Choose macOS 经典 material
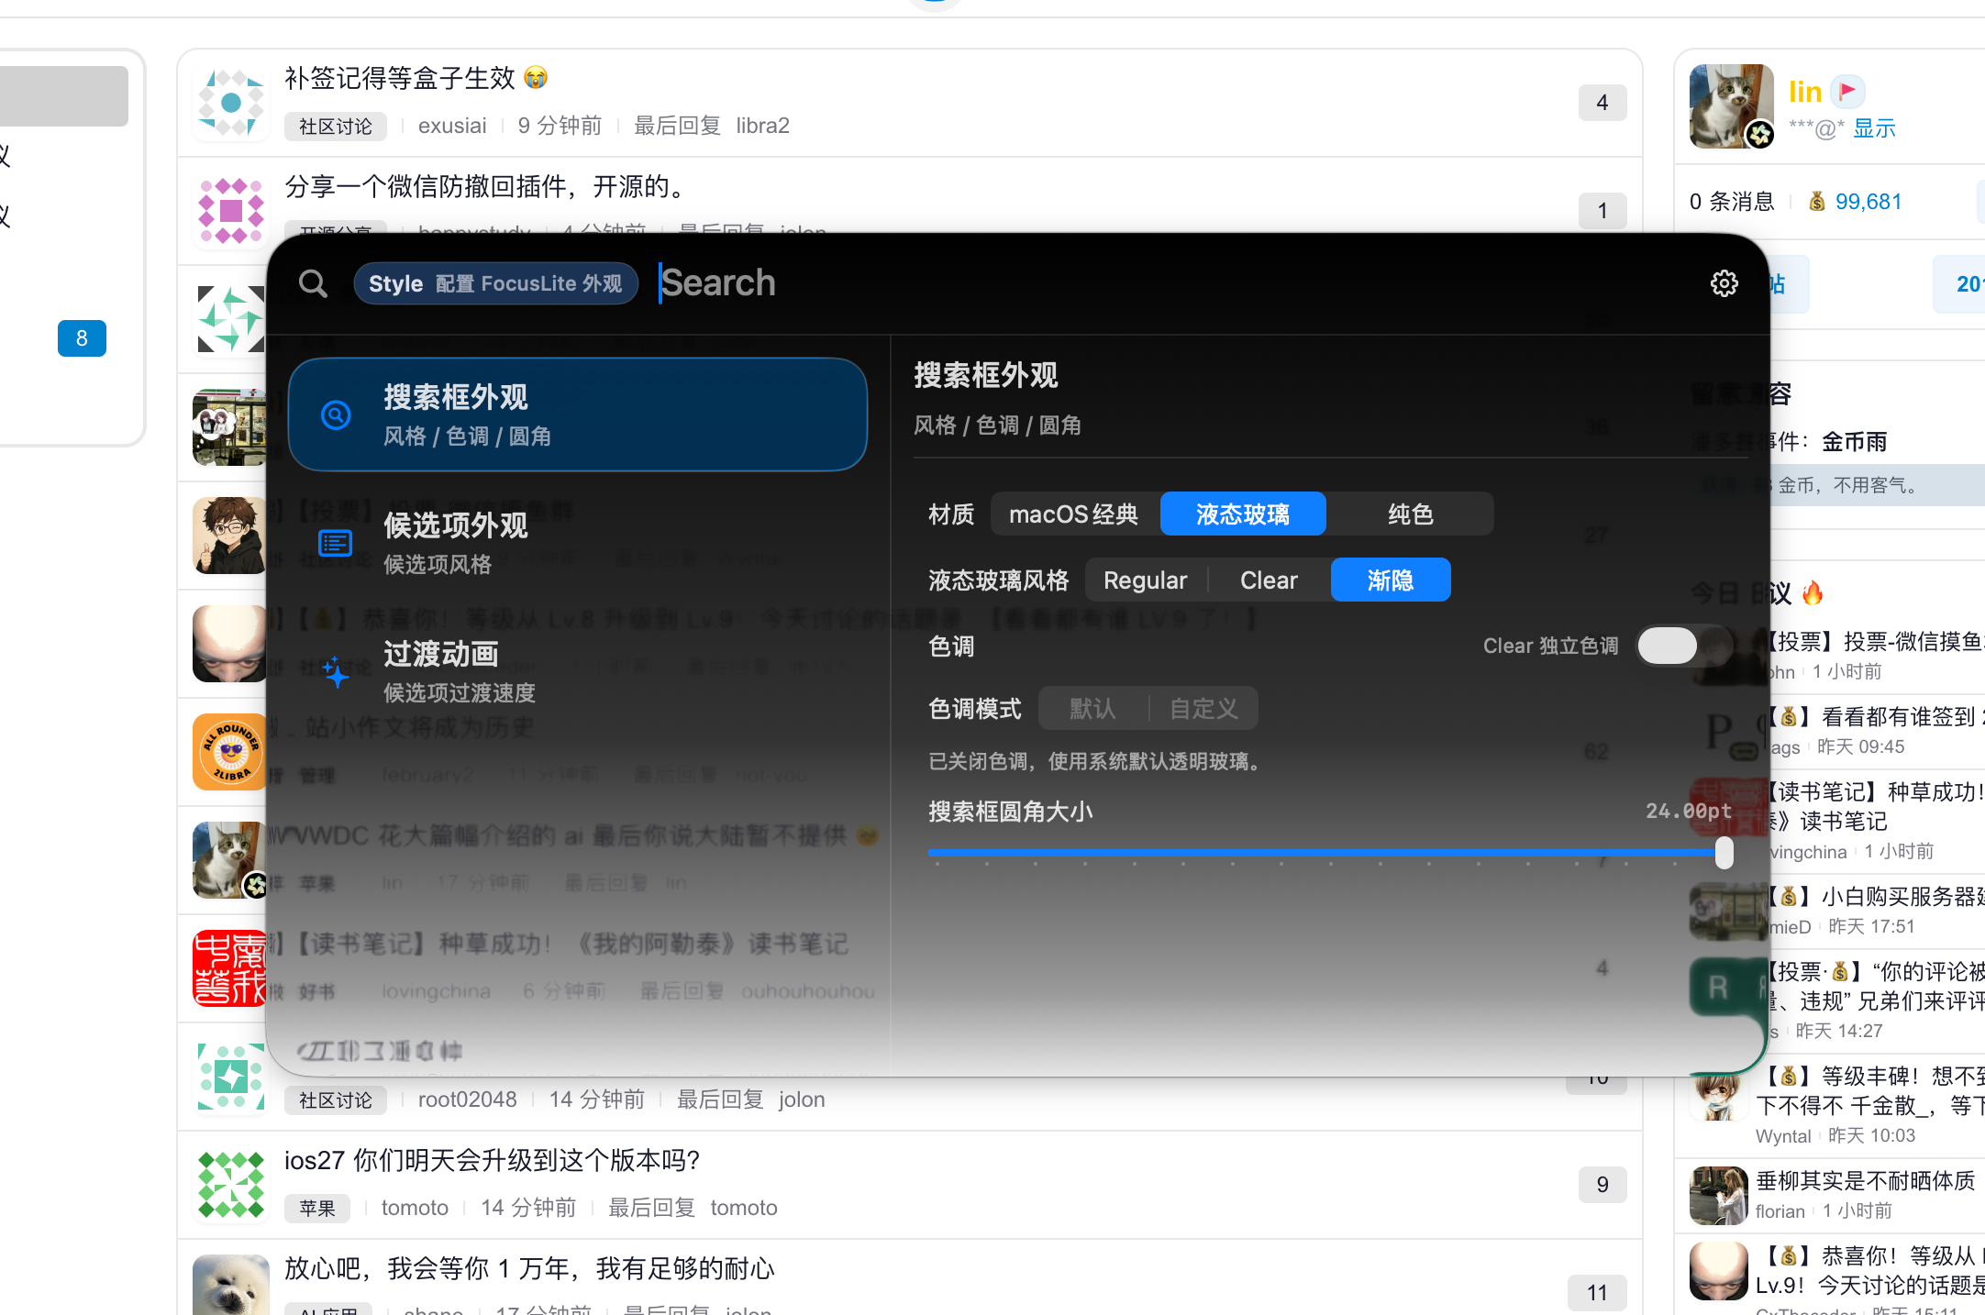Screen dimensions: 1985x1315 point(1074,514)
